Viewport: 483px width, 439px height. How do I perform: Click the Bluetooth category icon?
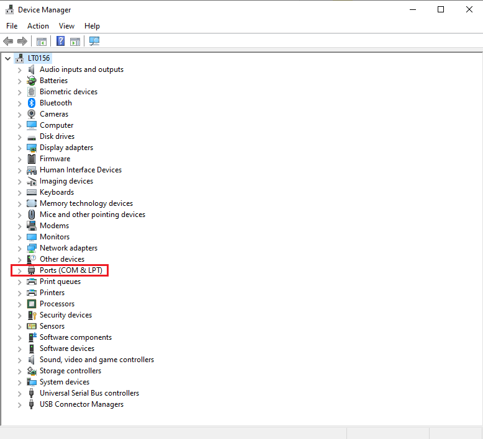pyautogui.click(x=32, y=103)
